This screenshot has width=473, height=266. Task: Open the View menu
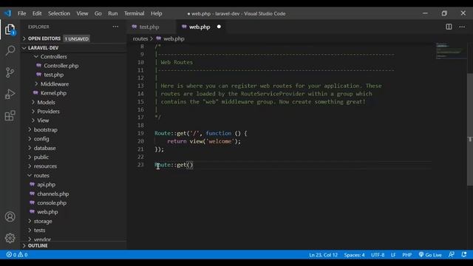[82, 13]
